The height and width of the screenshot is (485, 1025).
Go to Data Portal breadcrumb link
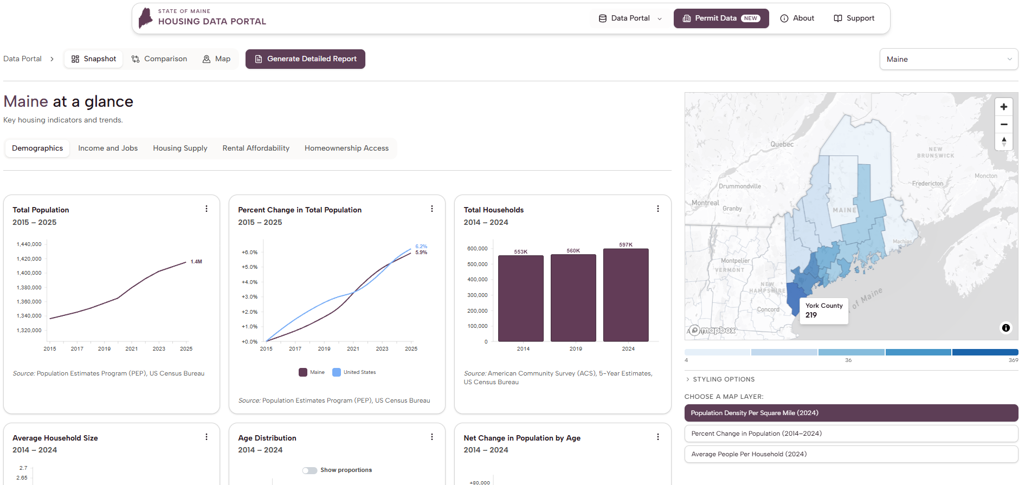pyautogui.click(x=22, y=59)
